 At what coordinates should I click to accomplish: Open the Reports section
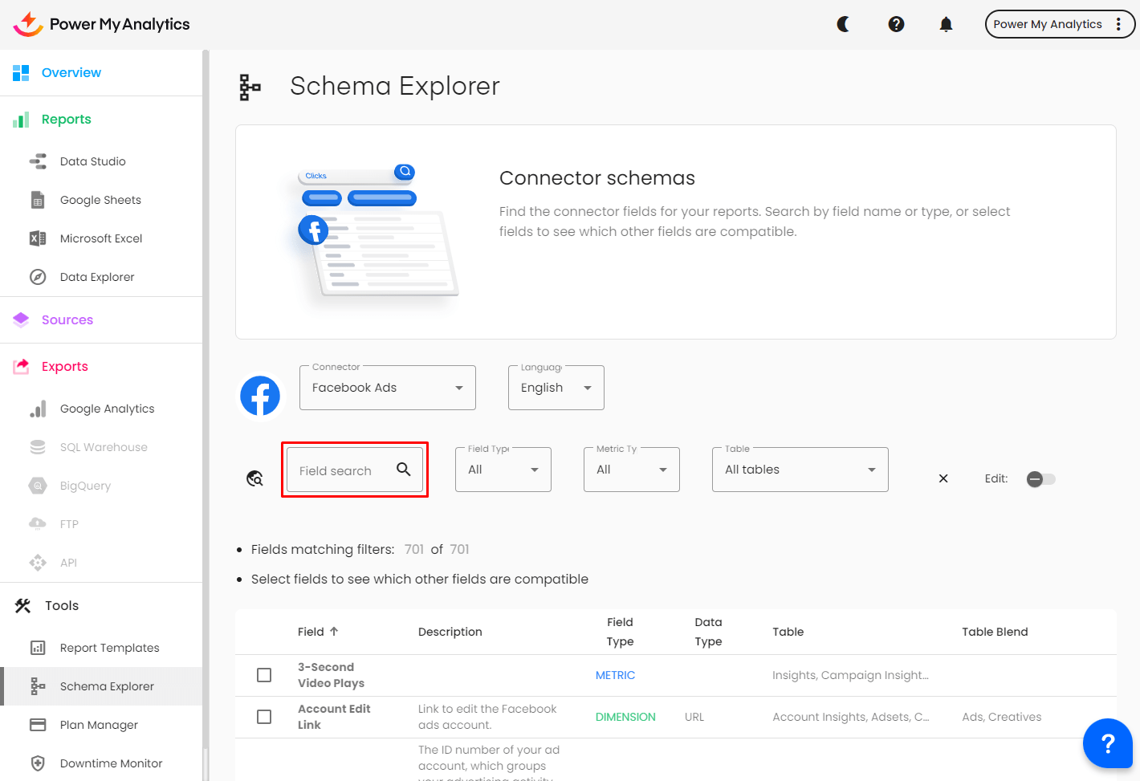point(67,120)
